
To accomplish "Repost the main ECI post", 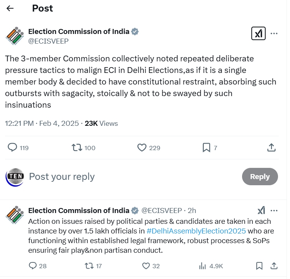I will pyautogui.click(x=76, y=147).
